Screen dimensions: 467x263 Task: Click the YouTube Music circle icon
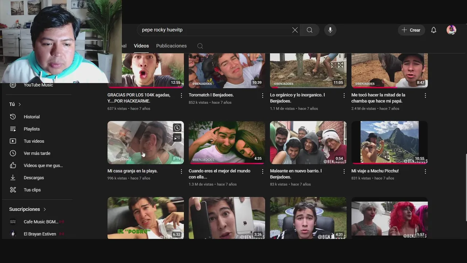click(13, 85)
